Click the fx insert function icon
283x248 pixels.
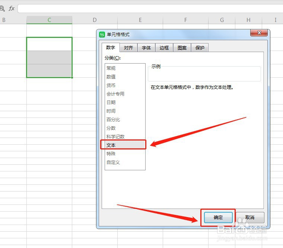(x=12, y=8)
